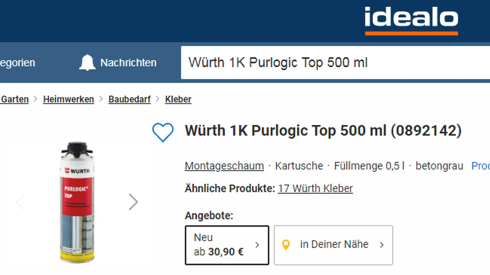The image size is (490, 275).
Task: Open 17 Würth Kleber similar products
Action: (315, 188)
